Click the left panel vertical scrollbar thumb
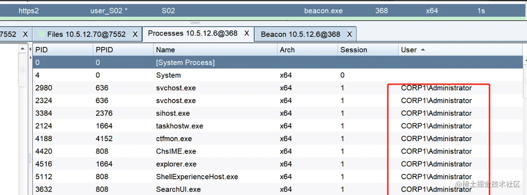 coord(23,70)
